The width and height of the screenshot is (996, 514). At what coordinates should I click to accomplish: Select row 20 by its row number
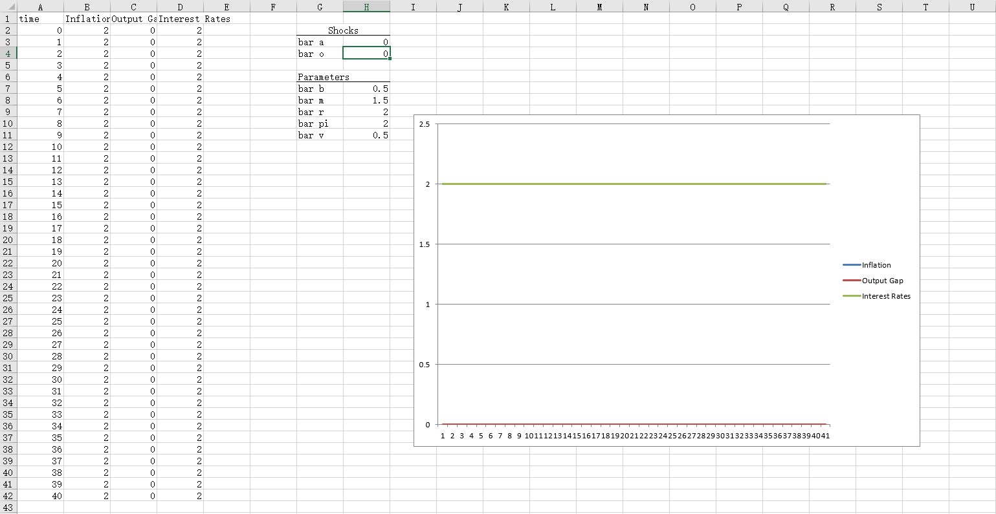point(8,240)
